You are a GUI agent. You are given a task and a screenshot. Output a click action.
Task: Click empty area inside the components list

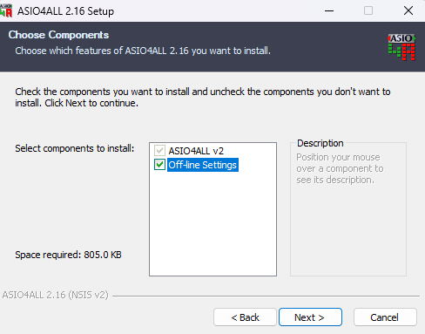coord(212,224)
